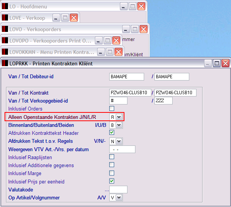Minimize the LOPRKK window
Screen dimensions: 231x207
(x=208, y=63)
